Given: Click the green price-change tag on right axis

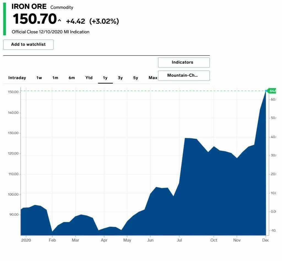Looking at the screenshot, I should pos(272,91).
